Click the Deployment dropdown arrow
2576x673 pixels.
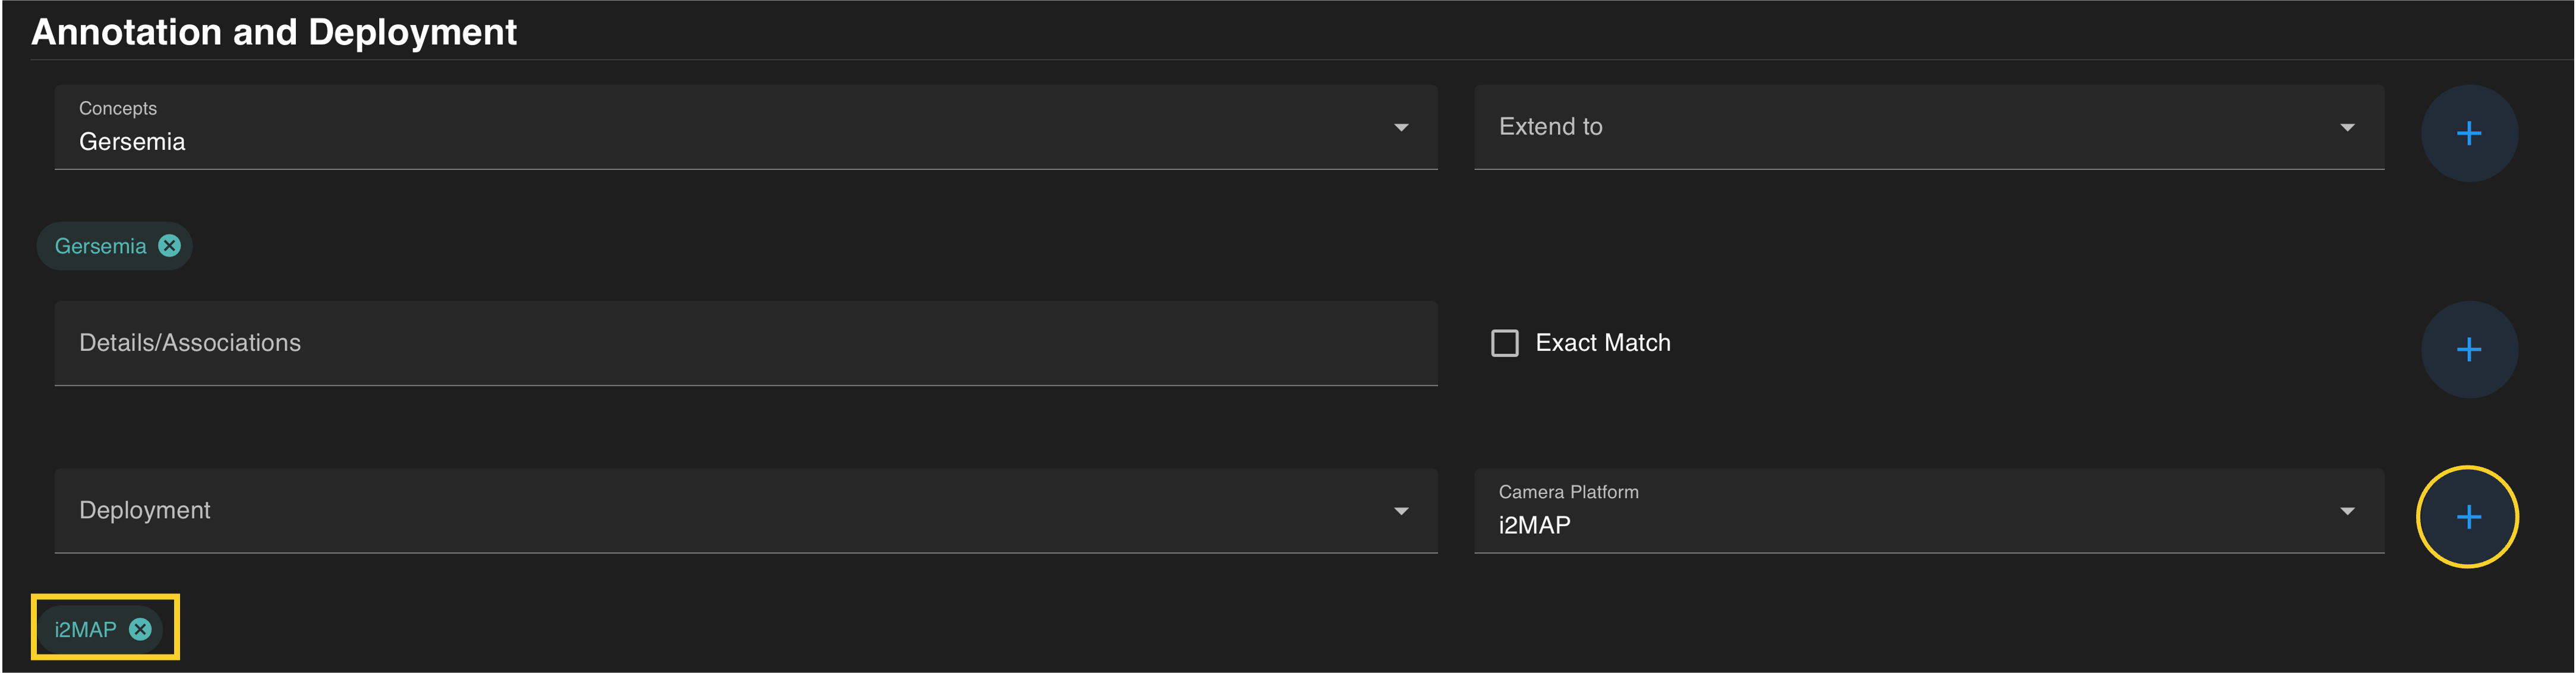pos(1401,511)
